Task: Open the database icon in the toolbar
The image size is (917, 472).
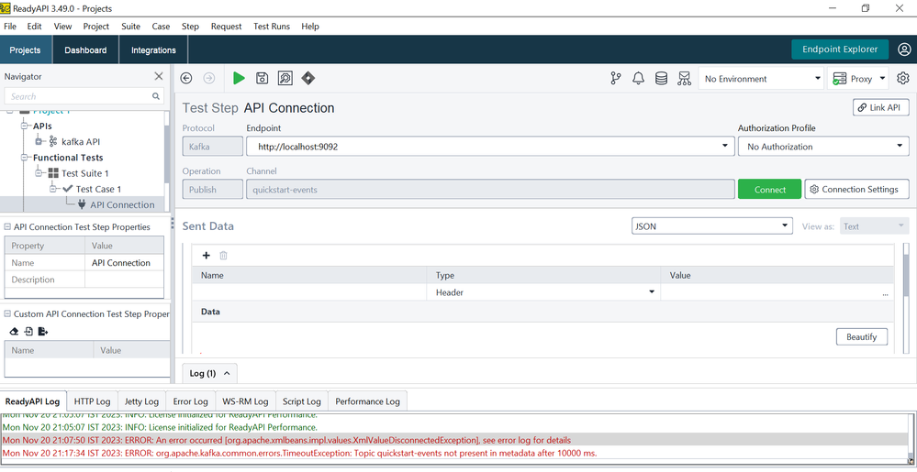Action: [x=661, y=79]
